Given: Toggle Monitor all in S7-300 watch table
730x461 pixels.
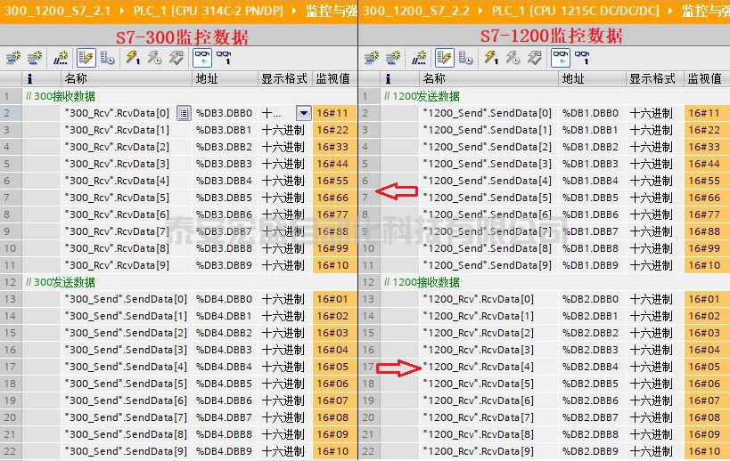Looking at the screenshot, I should [202, 58].
